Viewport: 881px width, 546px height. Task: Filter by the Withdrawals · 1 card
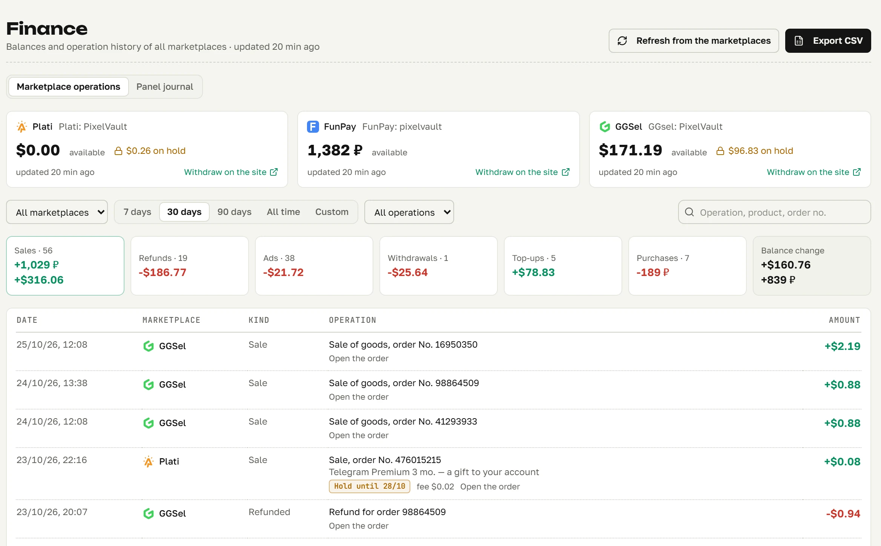click(439, 266)
